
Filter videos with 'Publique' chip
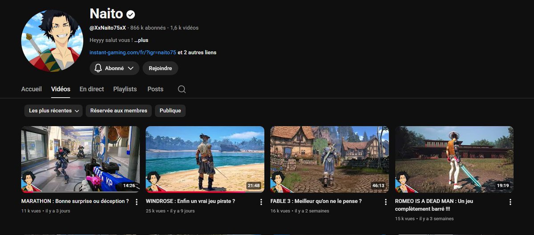point(170,111)
